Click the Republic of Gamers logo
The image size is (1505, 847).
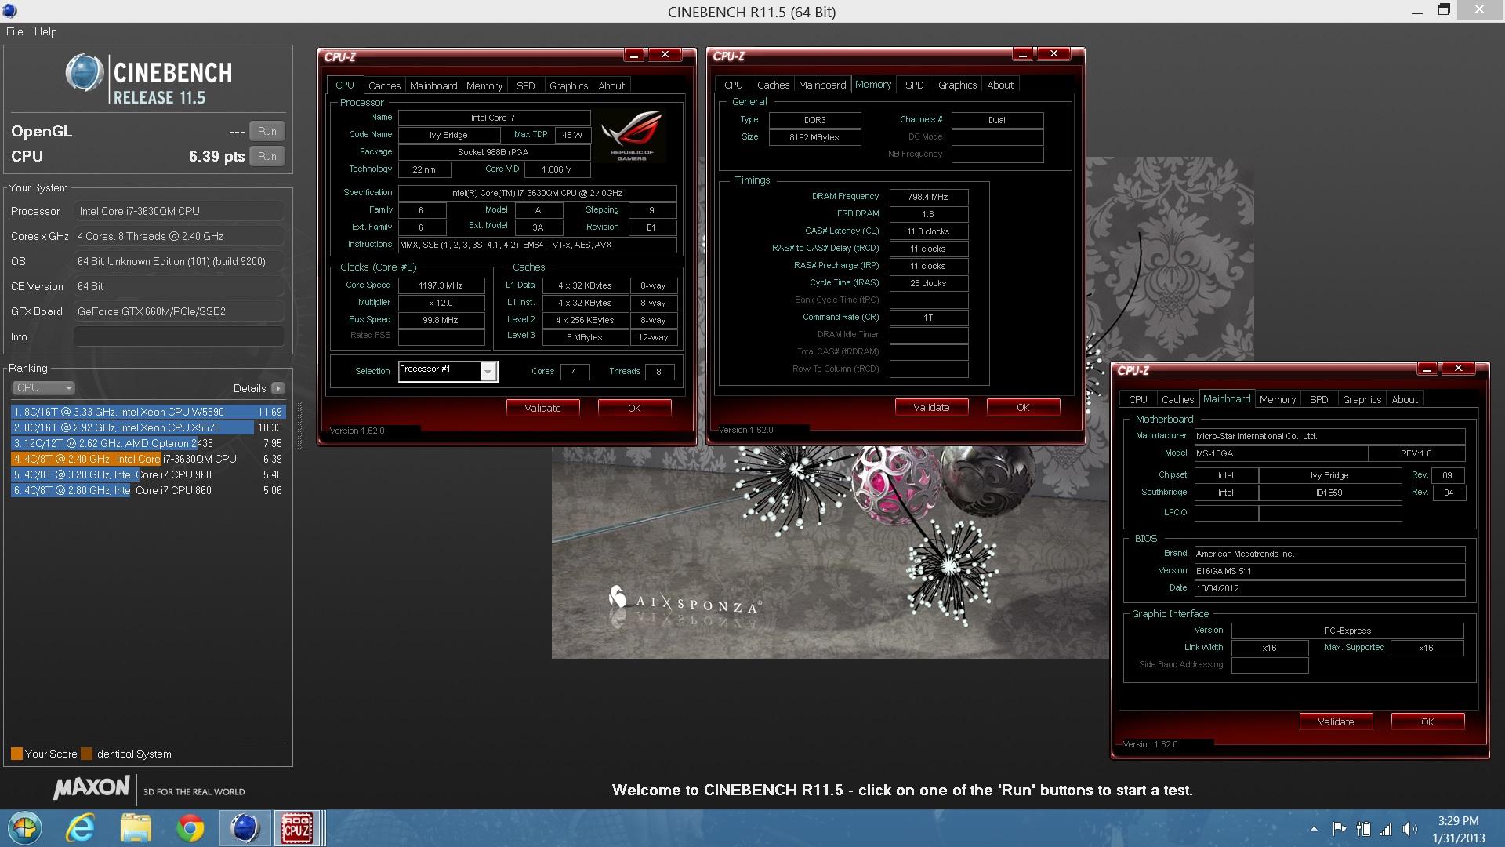[x=633, y=136]
